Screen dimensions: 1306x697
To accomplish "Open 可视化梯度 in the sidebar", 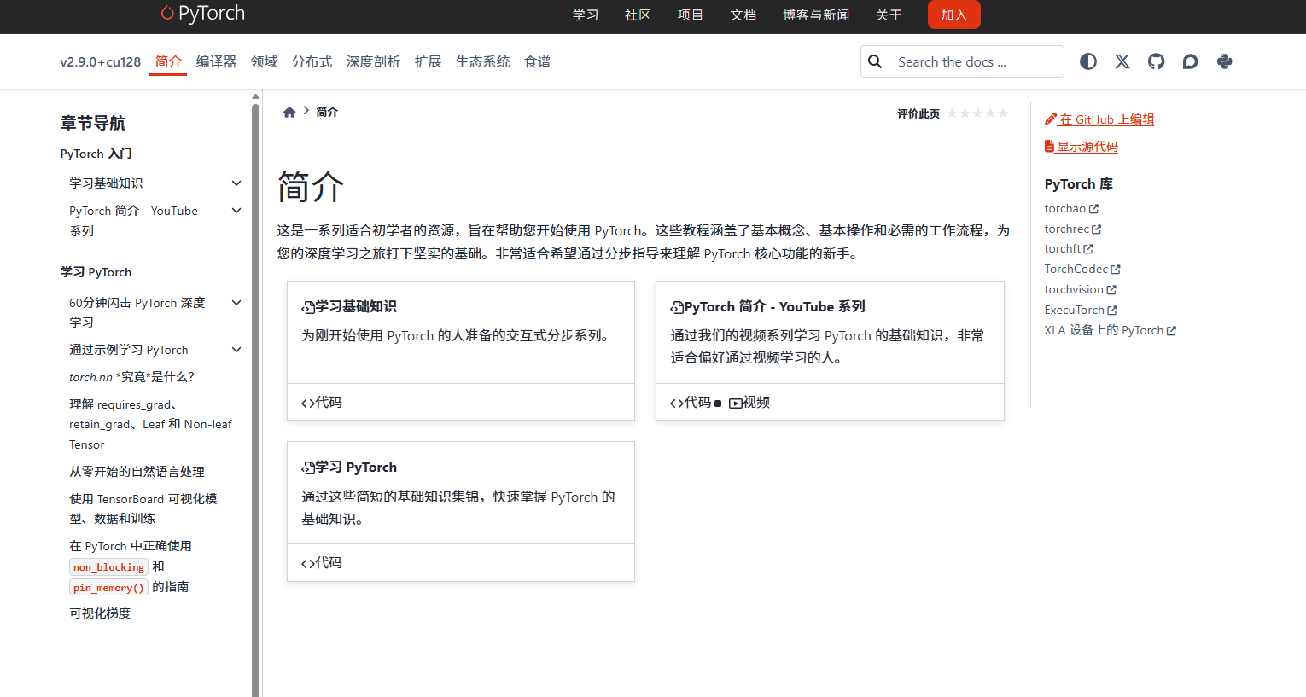I will (100, 613).
